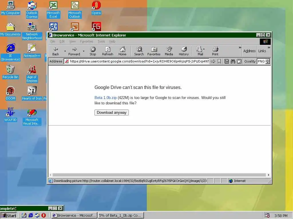This screenshot has width=293, height=219.
Task: Select the Microsoft Outlook desktop shortcut
Action: 75,10
